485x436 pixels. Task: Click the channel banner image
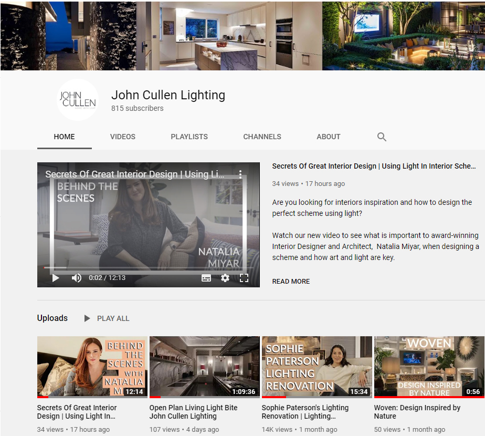coord(242,35)
